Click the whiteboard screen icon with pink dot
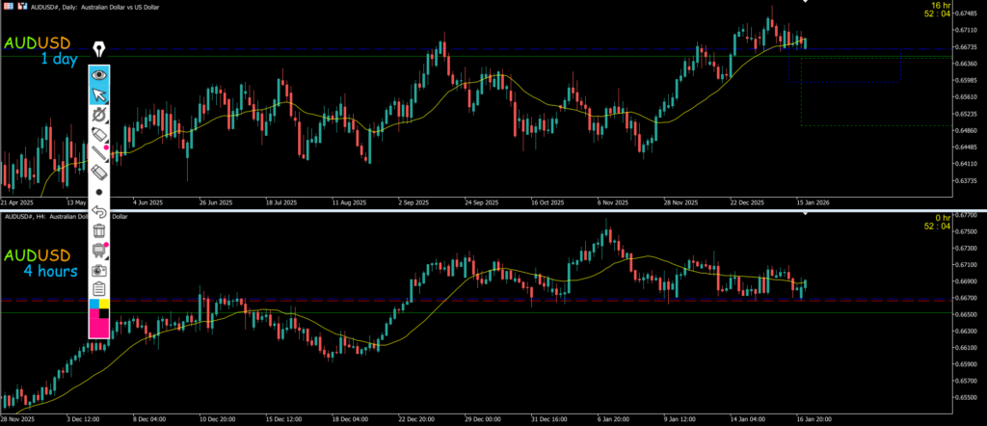This screenshot has height=426, width=987. coord(99,251)
